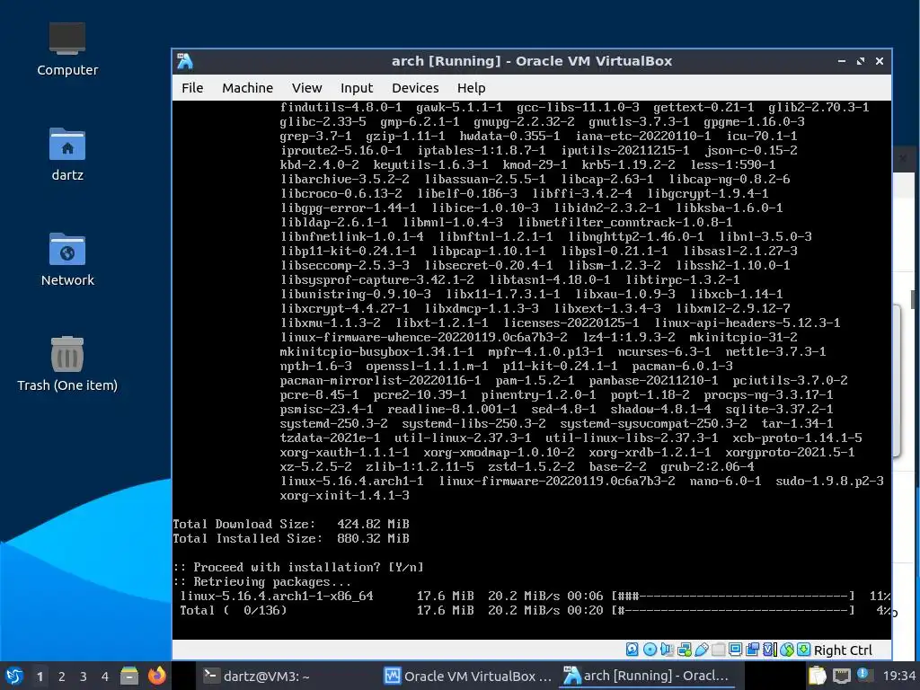Viewport: 920px width, 690px height.
Task: Switch to workspace 3
Action: [x=84, y=677]
